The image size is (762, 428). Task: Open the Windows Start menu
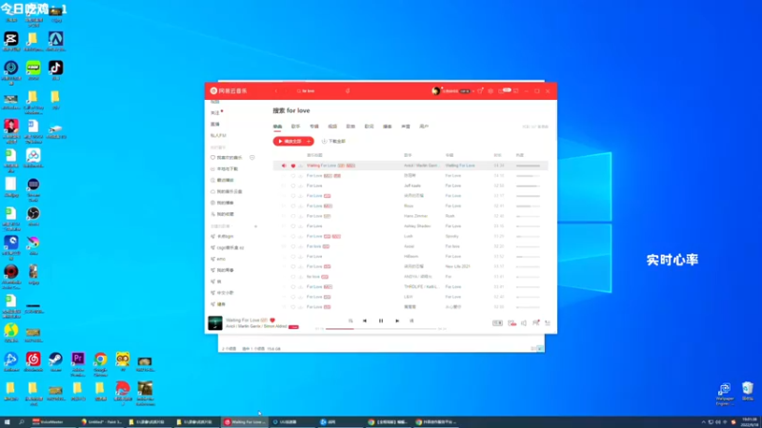point(8,422)
